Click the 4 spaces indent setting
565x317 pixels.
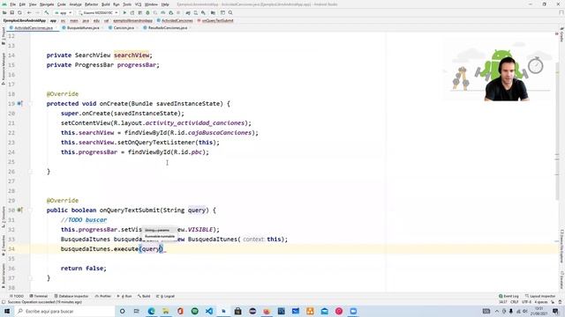(x=541, y=302)
